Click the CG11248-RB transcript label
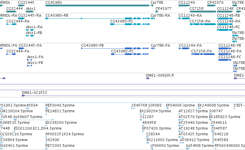 click(228, 16)
